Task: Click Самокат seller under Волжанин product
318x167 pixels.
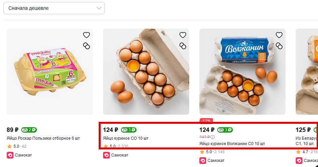Action: (x=216, y=161)
